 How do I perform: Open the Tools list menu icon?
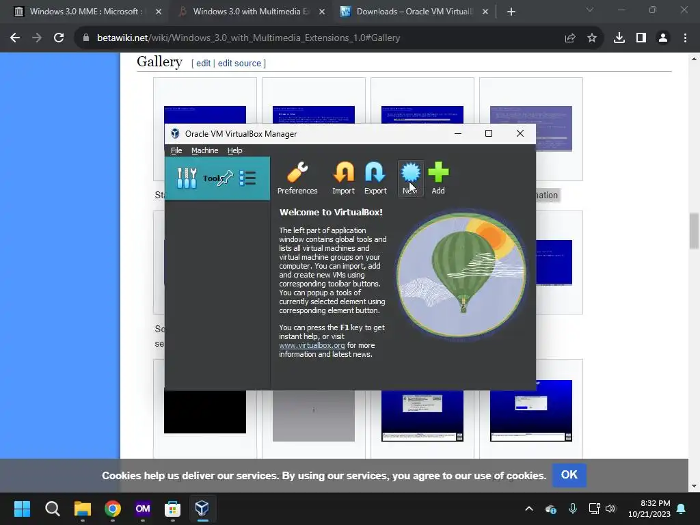click(247, 178)
